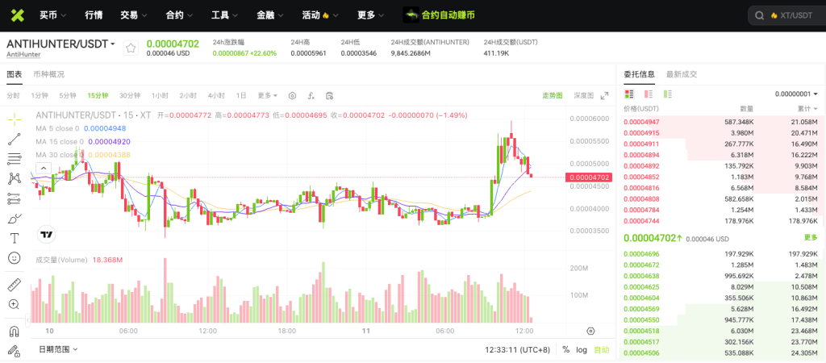This screenshot has width=826, height=363.
Task: Toggle percent scale on chart
Action: [565, 349]
